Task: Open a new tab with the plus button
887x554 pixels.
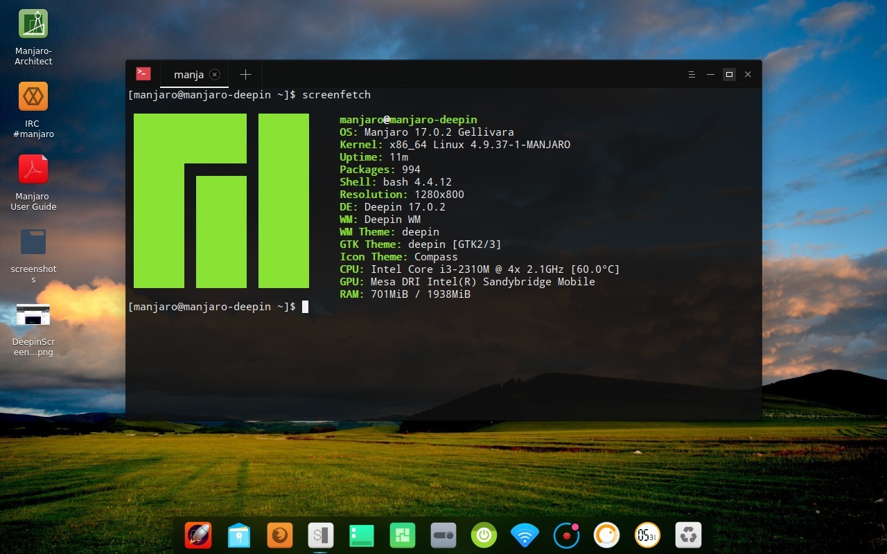Action: coord(245,74)
